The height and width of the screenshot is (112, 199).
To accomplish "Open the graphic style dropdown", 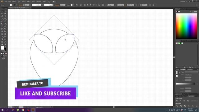I will (x=73, y=5).
